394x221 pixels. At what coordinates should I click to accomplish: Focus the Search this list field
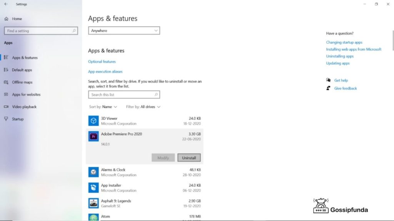(124, 95)
